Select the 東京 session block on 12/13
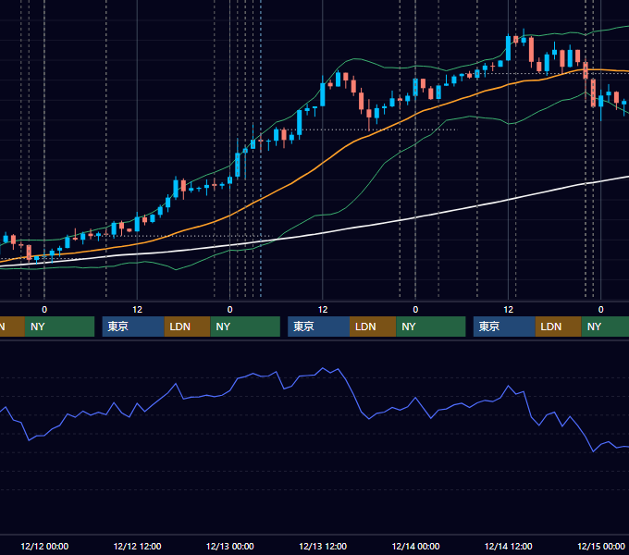This screenshot has width=629, height=555. tap(319, 327)
